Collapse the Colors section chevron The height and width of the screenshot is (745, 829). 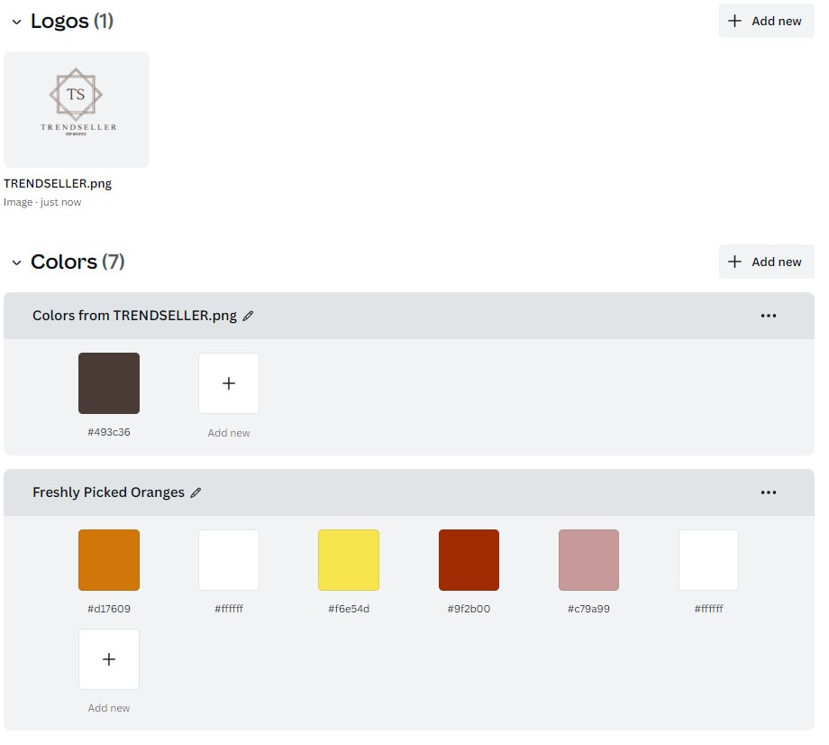pos(16,262)
